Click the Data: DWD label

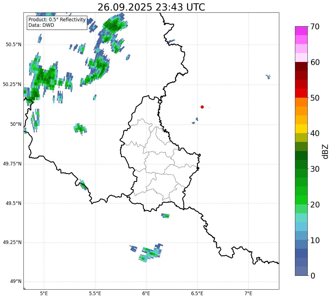tap(41, 25)
